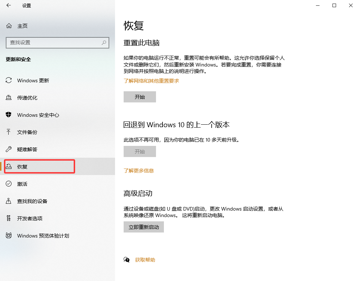This screenshot has width=358, height=281.
Task: Click the 获取帮助 speech bubble icon
Action: pos(127,259)
